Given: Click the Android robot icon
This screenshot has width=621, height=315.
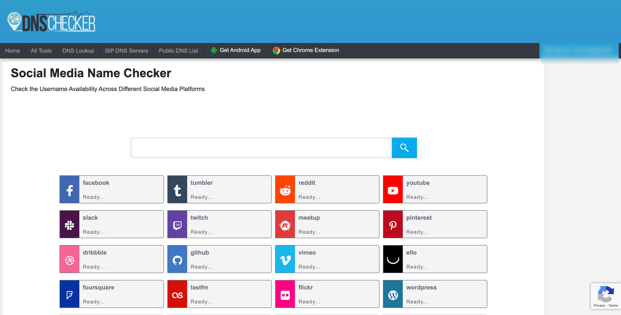Looking at the screenshot, I should 213,50.
